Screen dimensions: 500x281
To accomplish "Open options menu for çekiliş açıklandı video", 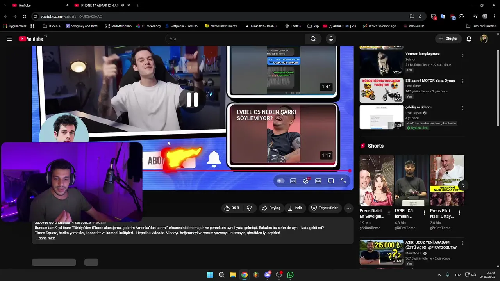I will (x=462, y=108).
